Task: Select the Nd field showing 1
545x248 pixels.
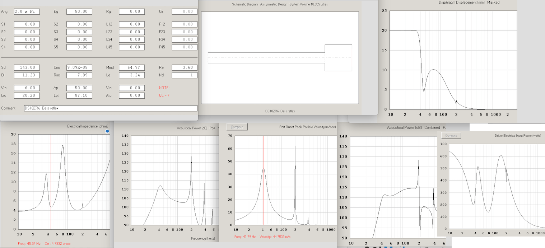Action: [x=185, y=75]
